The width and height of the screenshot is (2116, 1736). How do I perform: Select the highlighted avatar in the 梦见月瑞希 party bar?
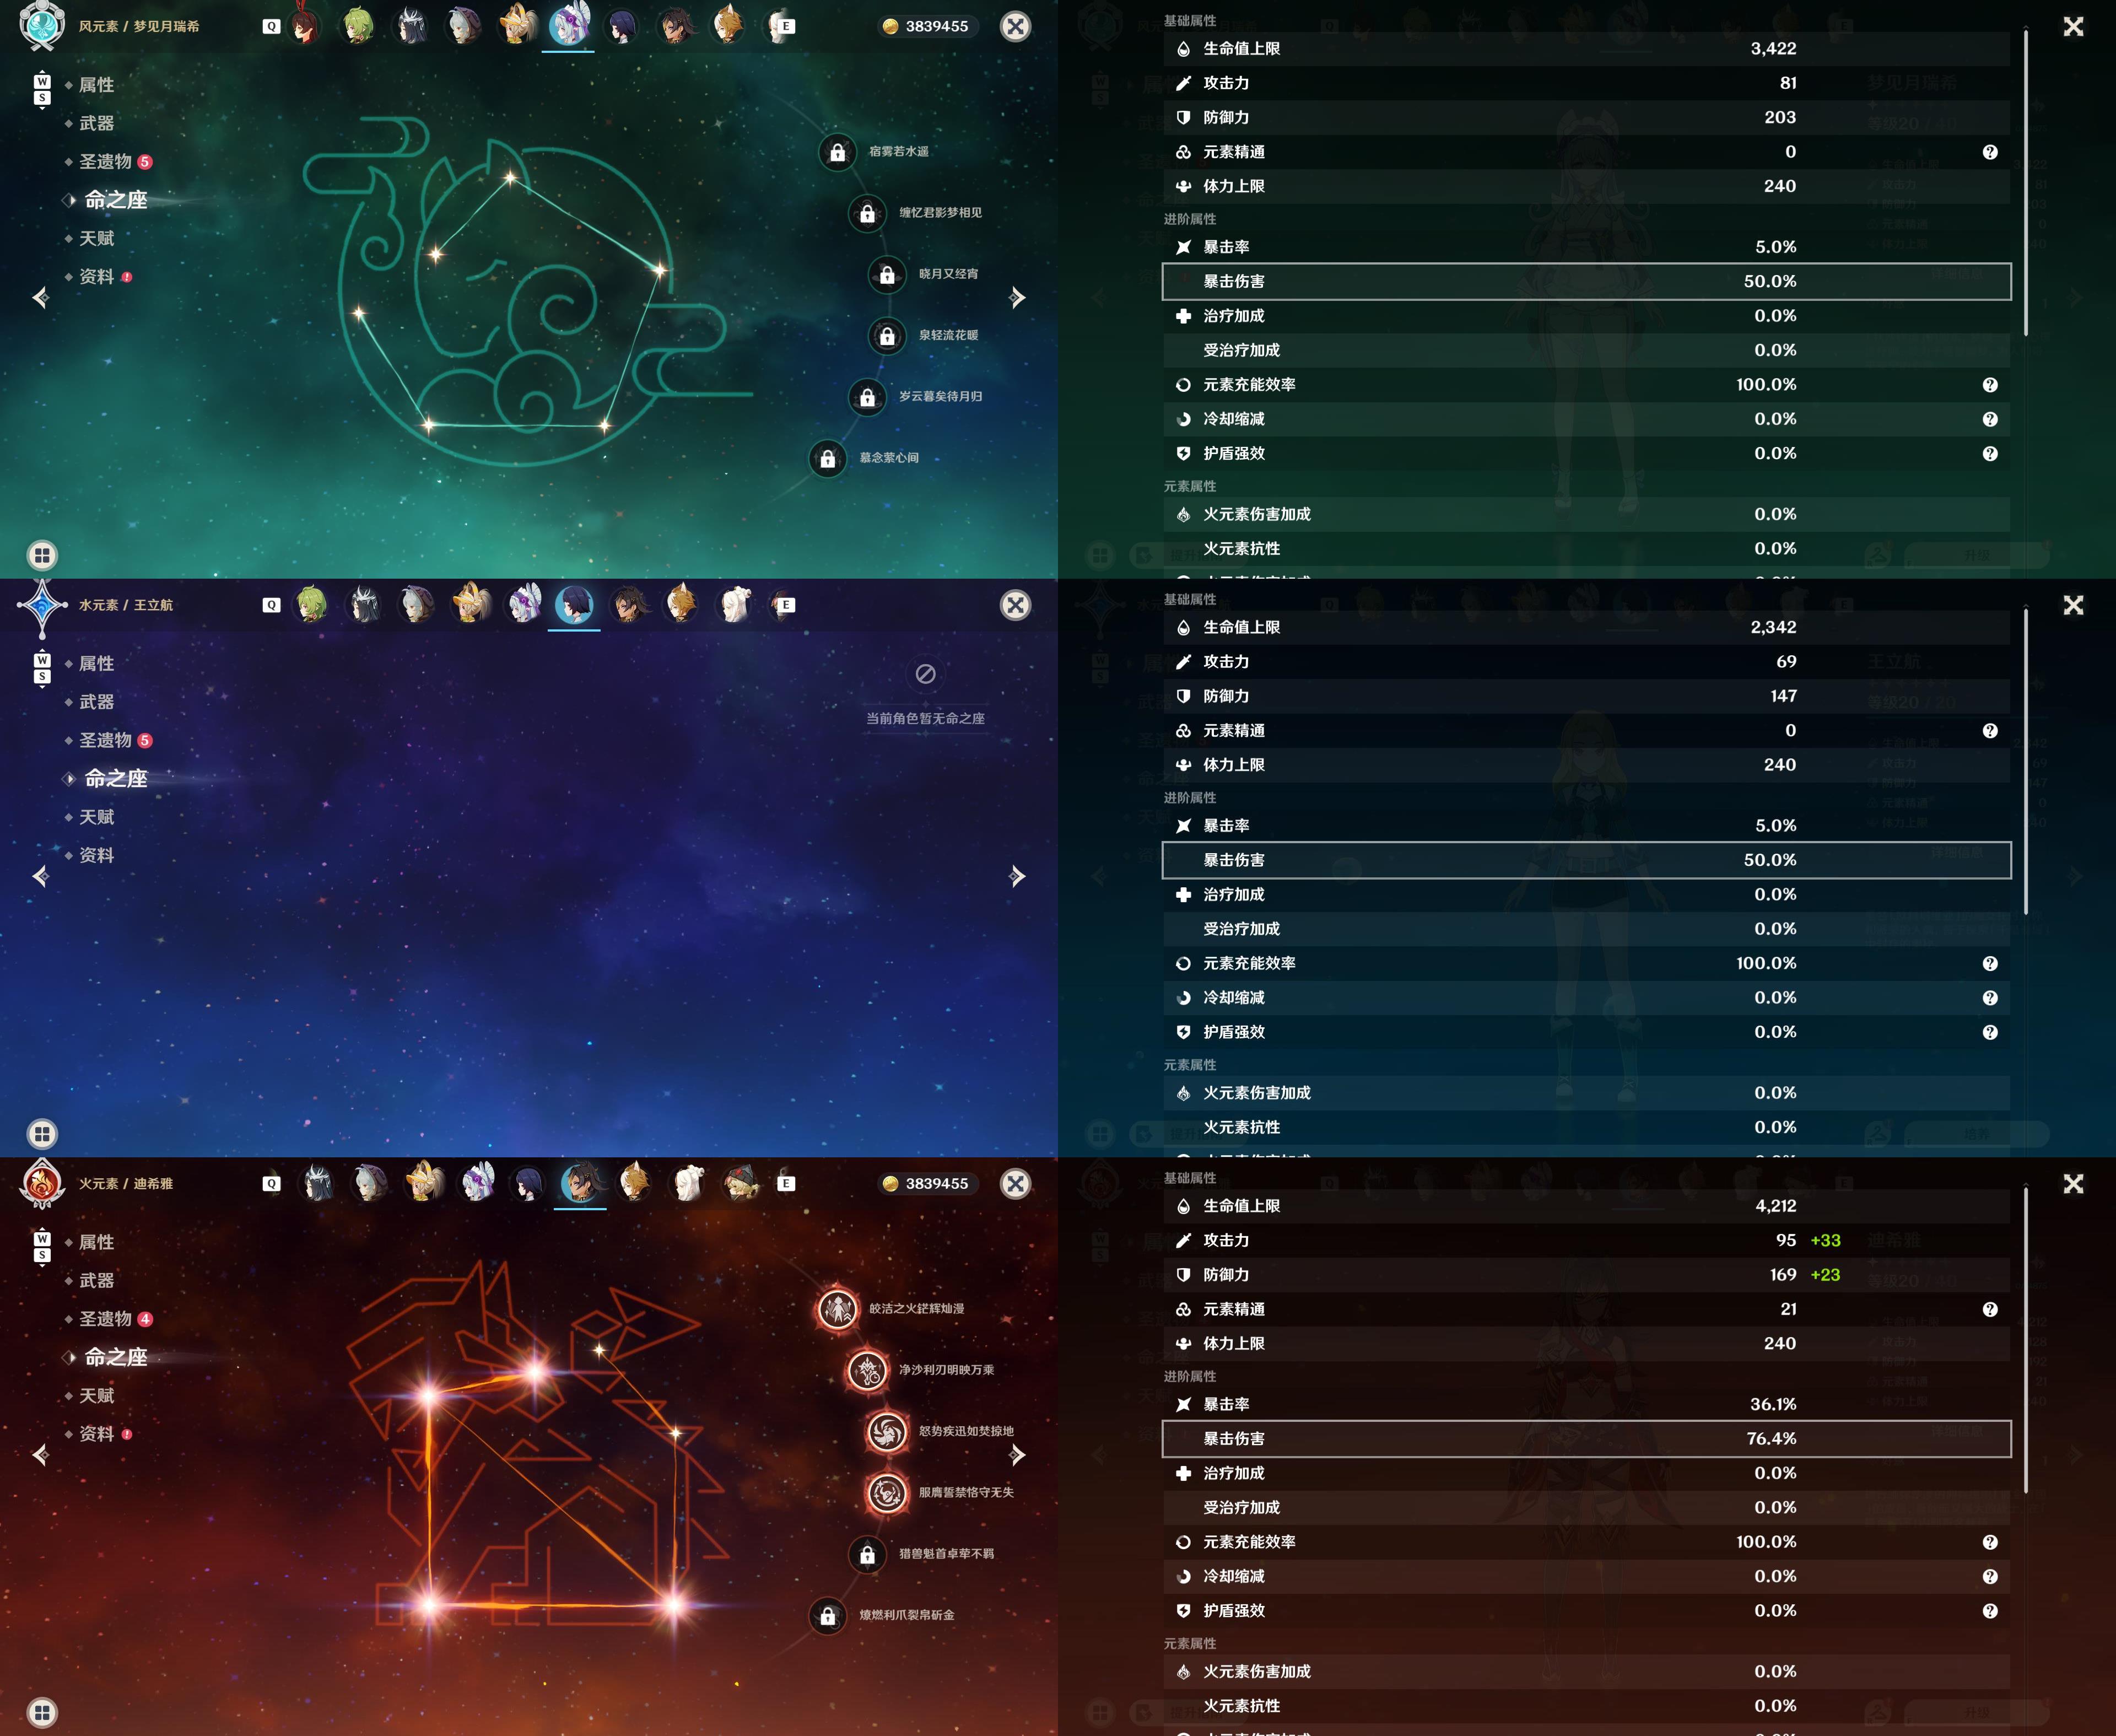click(568, 25)
